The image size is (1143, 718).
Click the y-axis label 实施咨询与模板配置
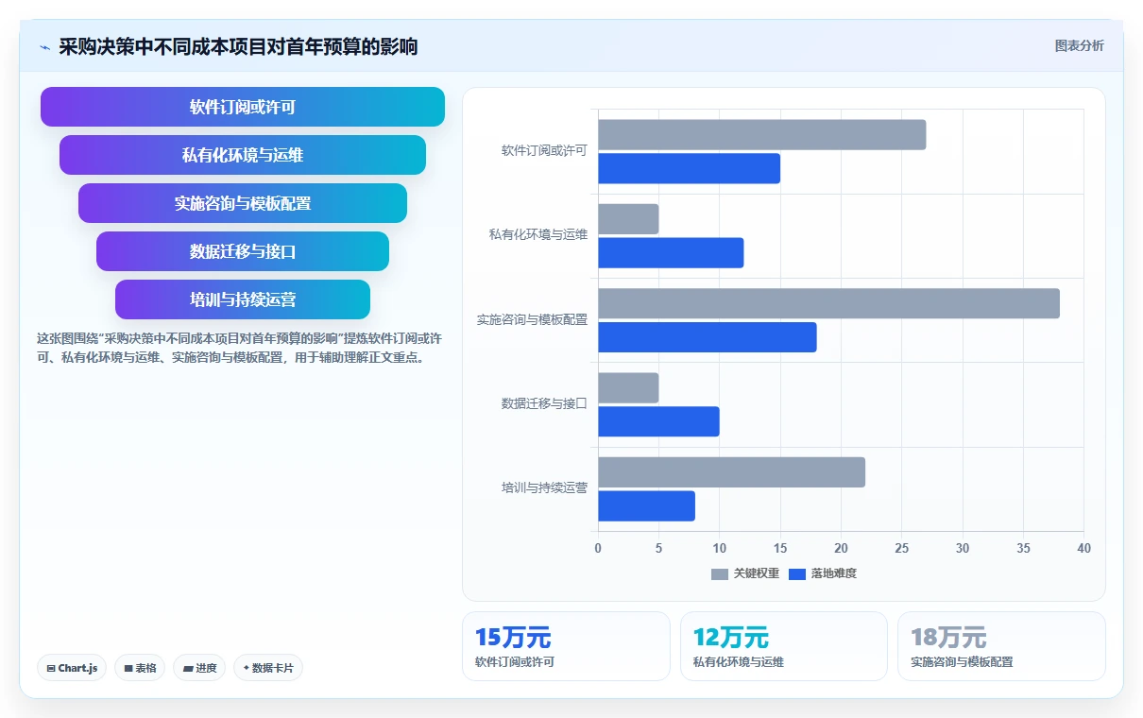532,319
